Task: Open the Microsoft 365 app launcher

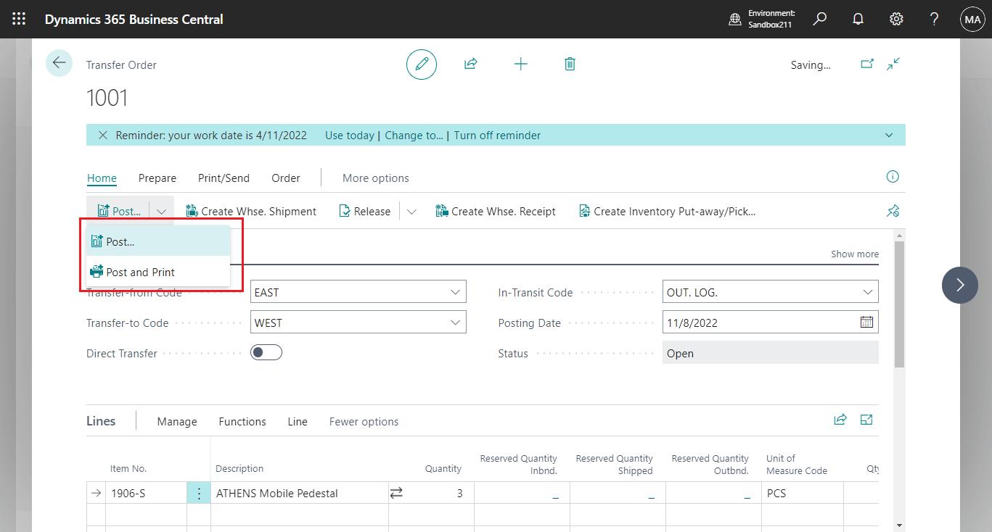Action: click(x=19, y=19)
